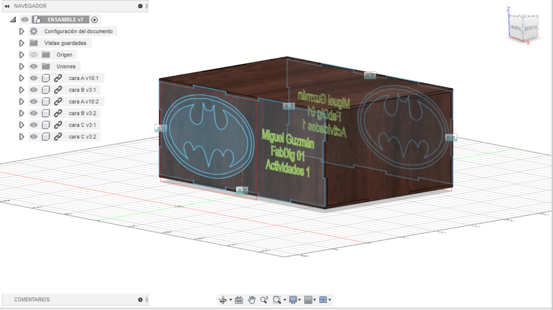This screenshot has height=310, width=553.
Task: Hide cara C v3:1 component
Action: 34,125
